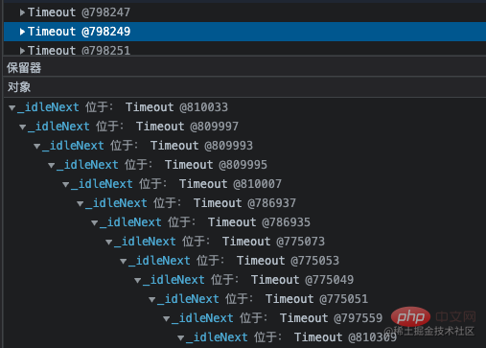This screenshot has height=348, width=486.
Task: Expand the Timeout @798251 row
Action: coord(22,51)
